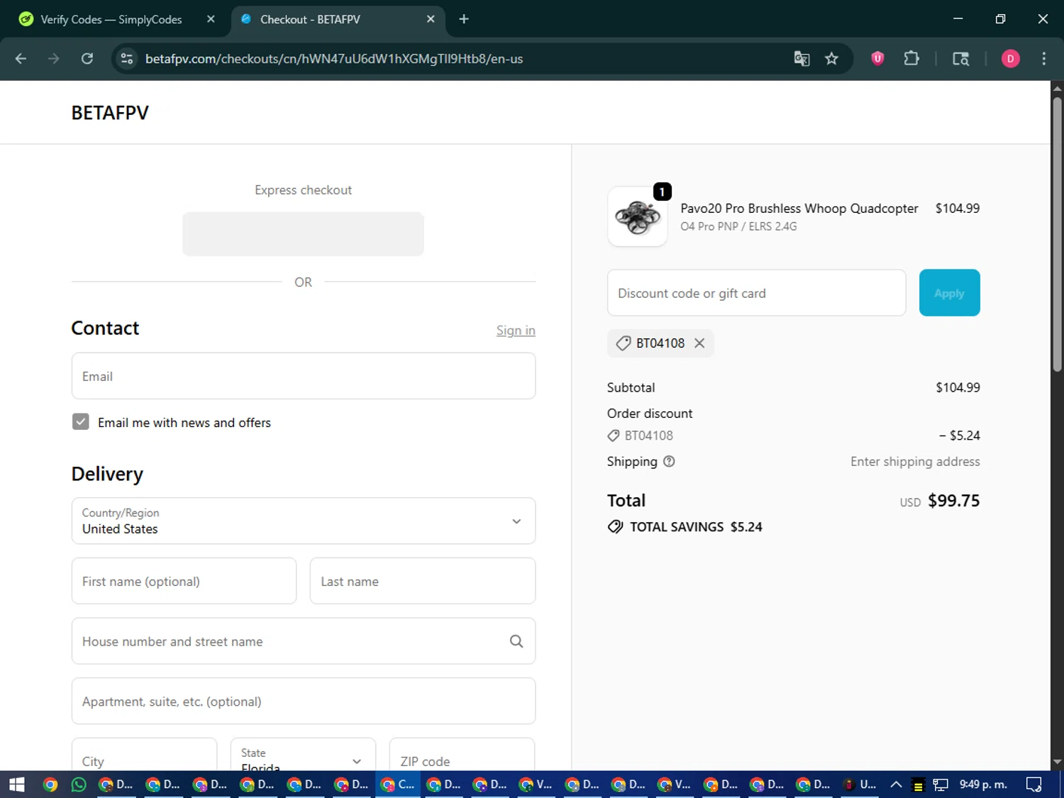Screen dimensions: 1064x798
Task: Click the Enter shipping address text
Action: tap(915, 462)
